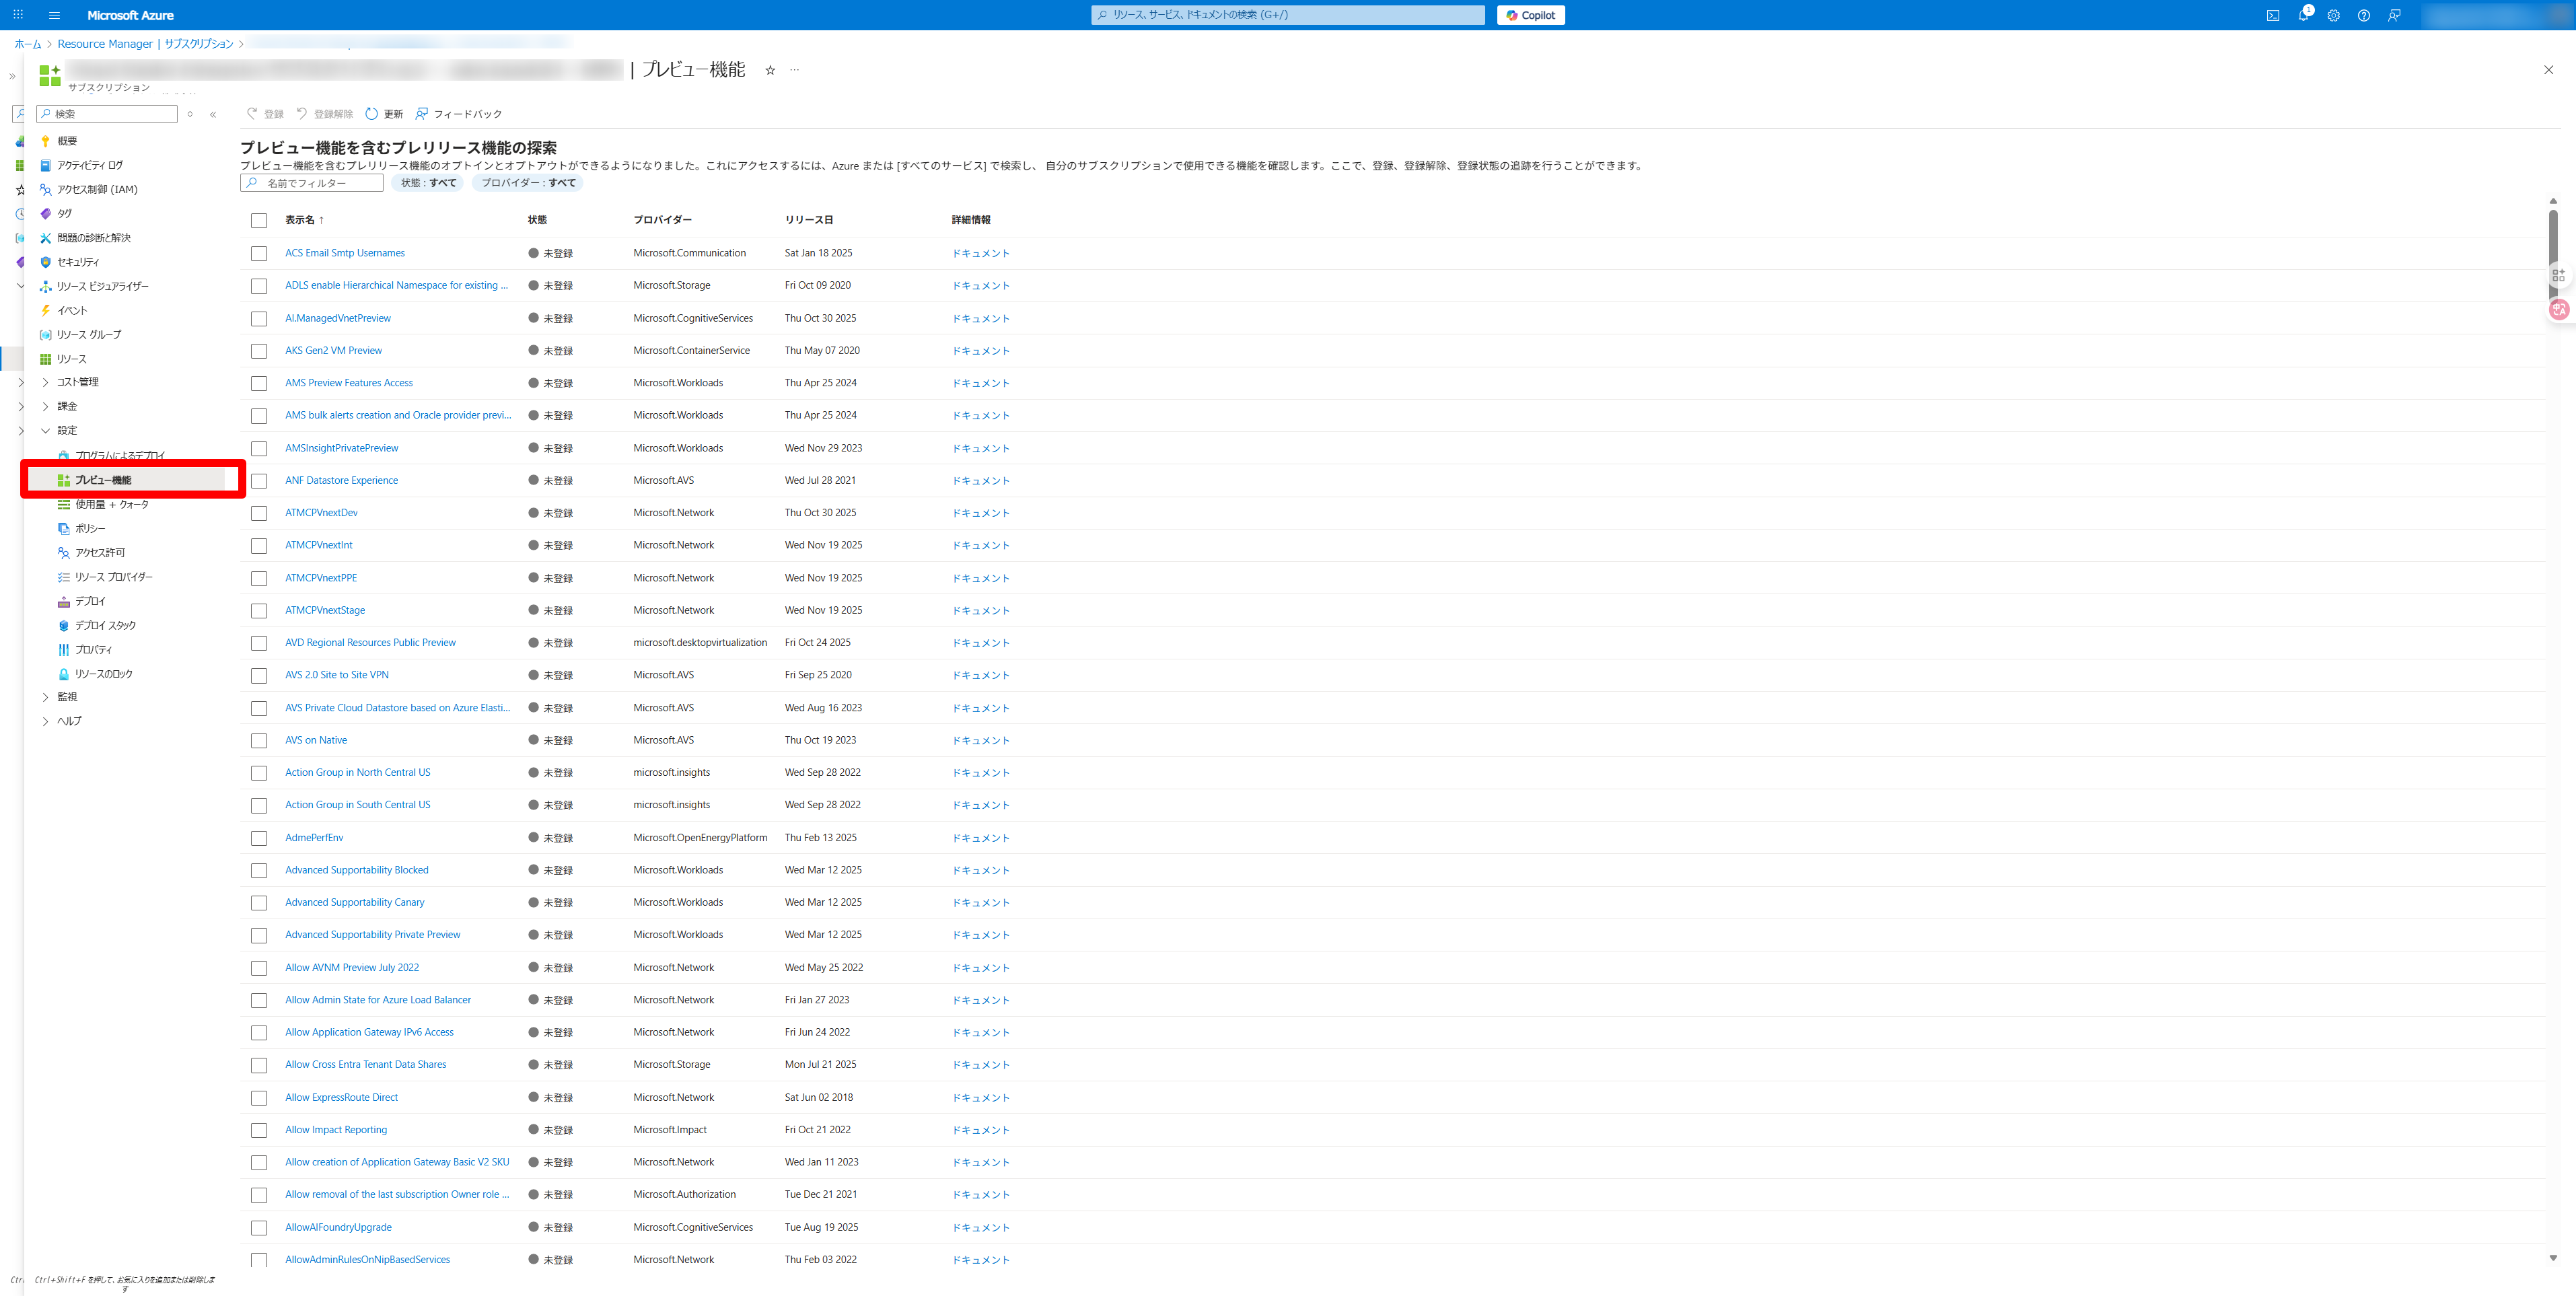Click the フィードバック toolbar button
This screenshot has width=2576, height=1296.
(459, 114)
